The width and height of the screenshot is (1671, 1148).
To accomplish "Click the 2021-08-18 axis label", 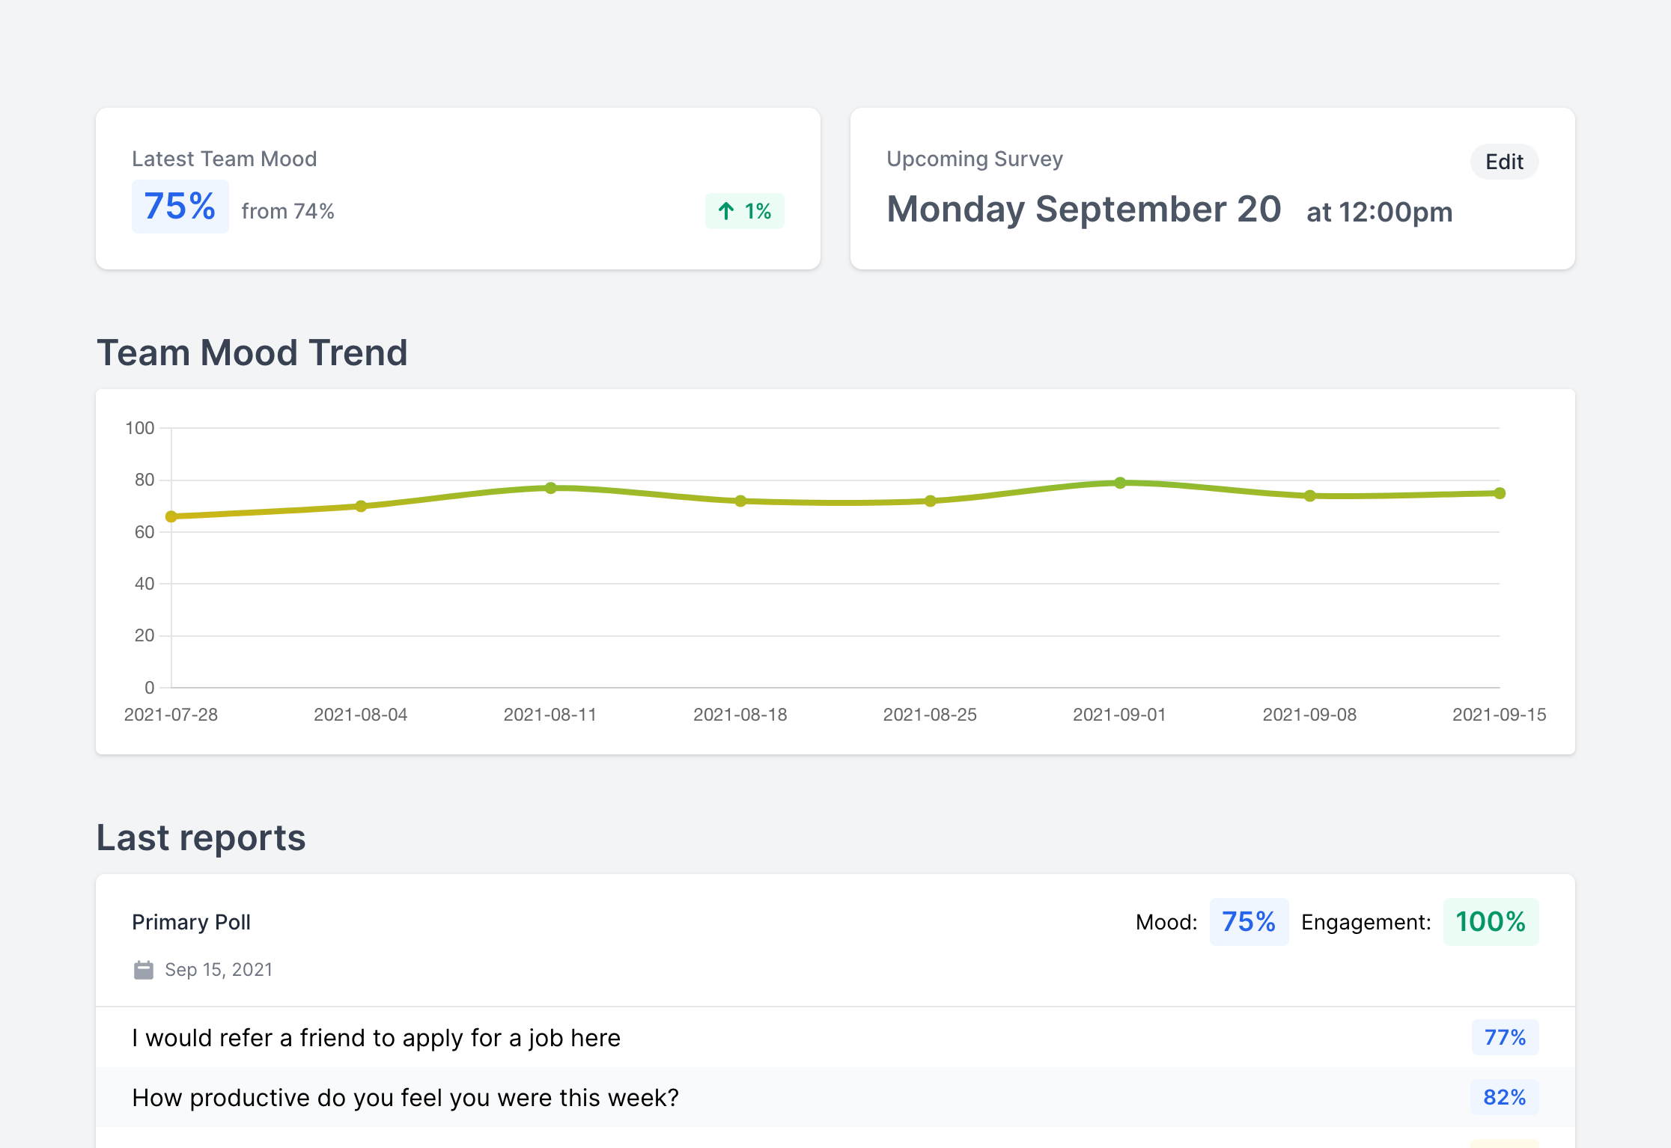I will click(x=740, y=715).
